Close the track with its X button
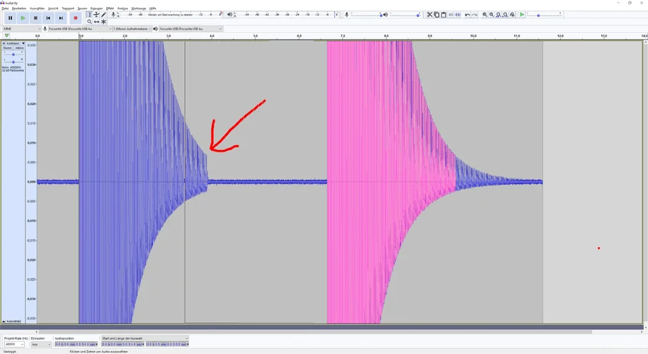Screen dimensions: 648x354 4,43
